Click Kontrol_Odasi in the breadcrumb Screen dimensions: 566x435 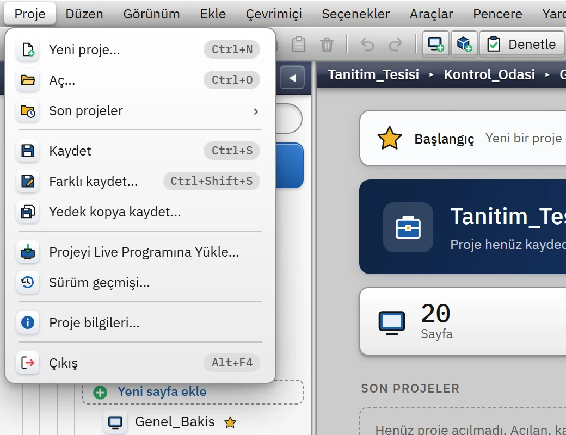coord(489,74)
